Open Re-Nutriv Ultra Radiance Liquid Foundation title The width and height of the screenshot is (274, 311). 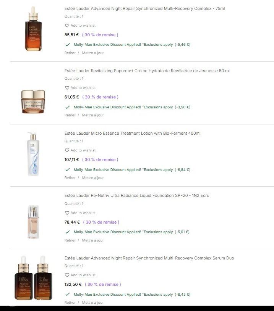tap(137, 195)
